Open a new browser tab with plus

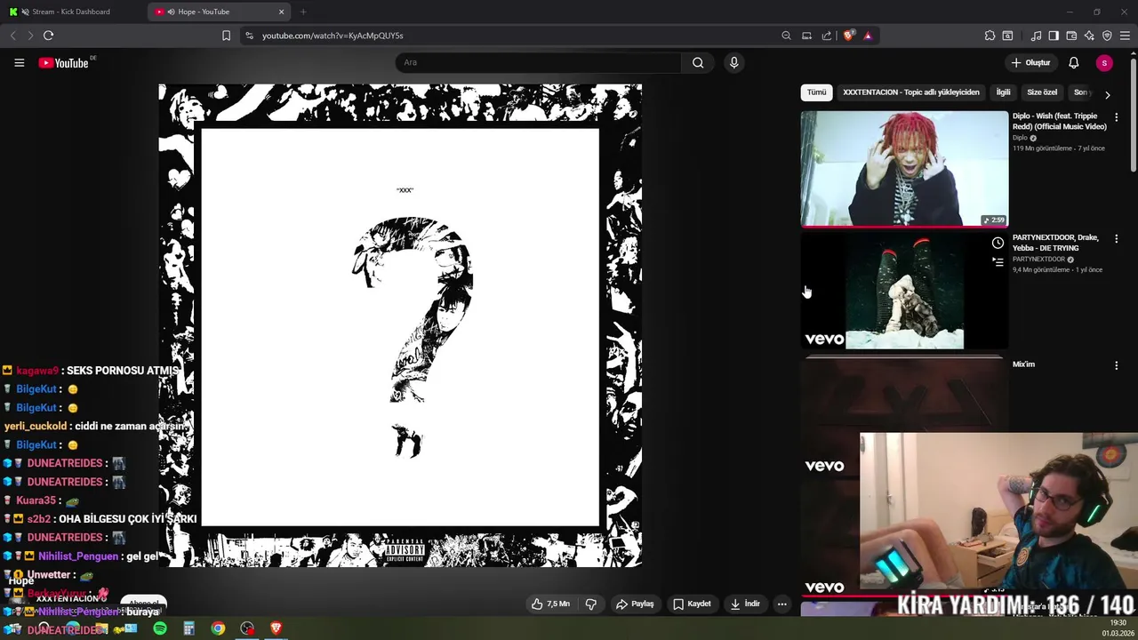point(303,12)
